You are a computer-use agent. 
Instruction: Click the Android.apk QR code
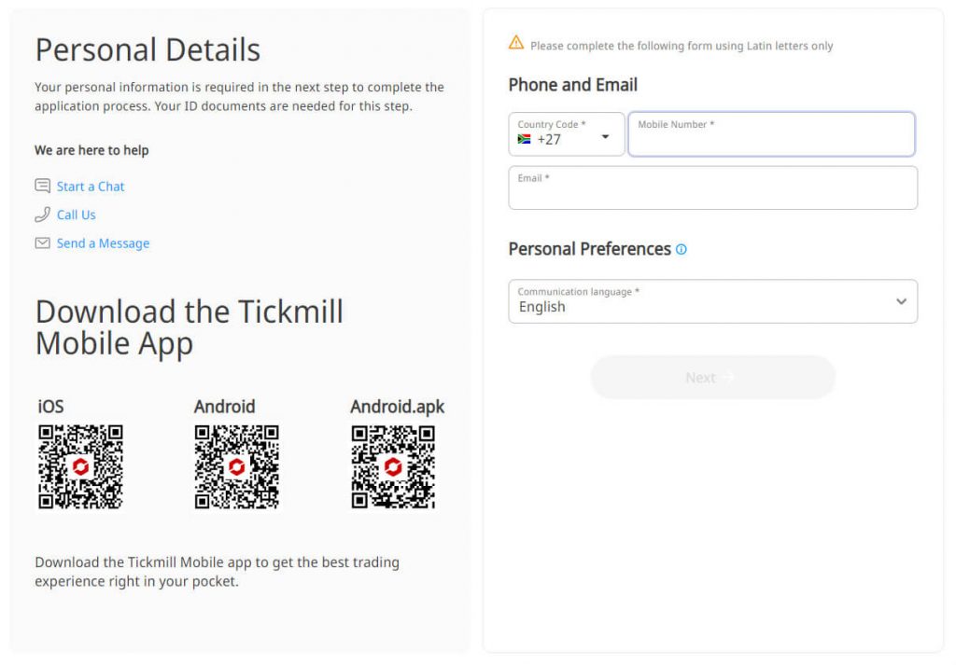(x=393, y=466)
